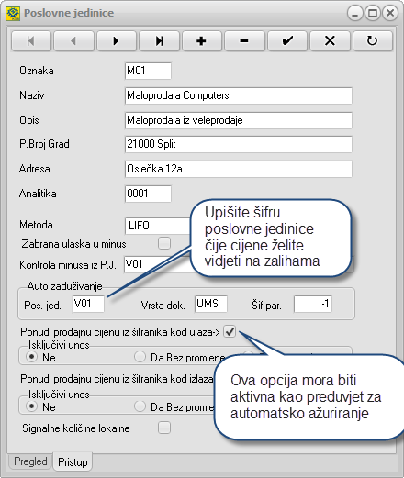Go to the first record
Screen dimensions: 404x478
pos(31,40)
